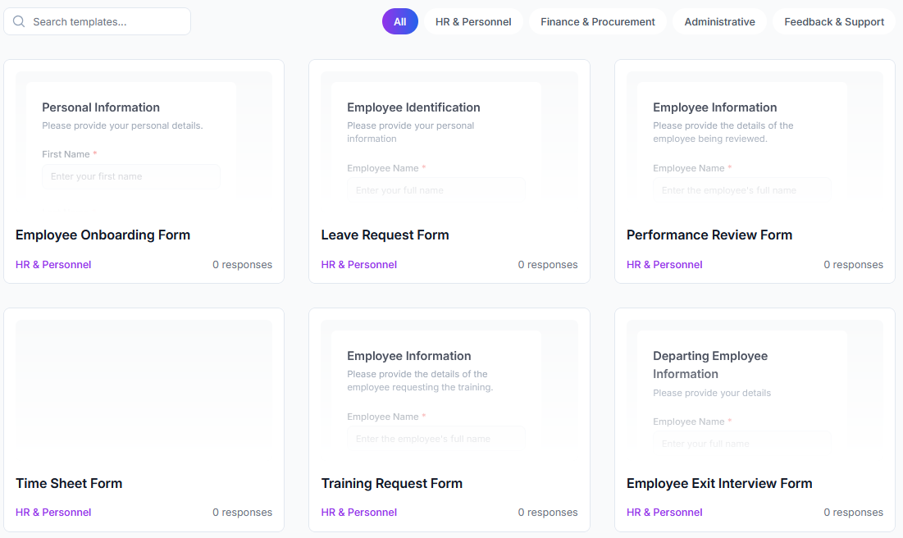Open the Time Sheet Form title

(69, 484)
